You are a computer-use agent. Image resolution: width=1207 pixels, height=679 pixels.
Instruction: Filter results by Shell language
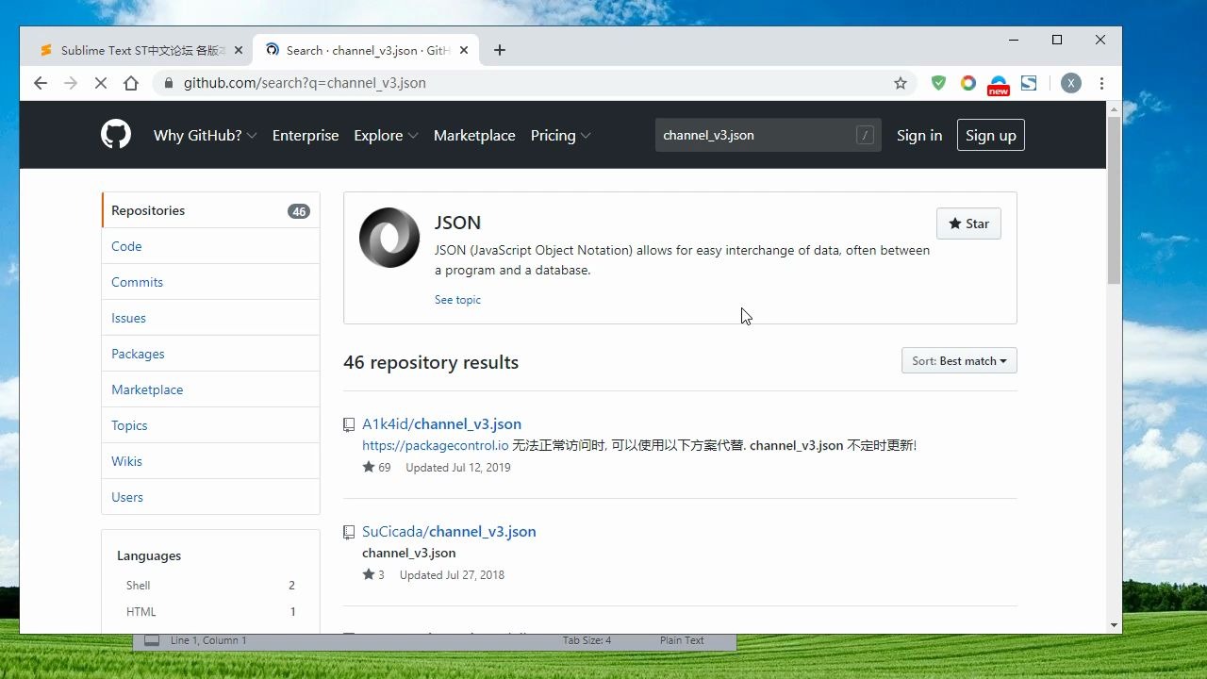(x=210, y=586)
